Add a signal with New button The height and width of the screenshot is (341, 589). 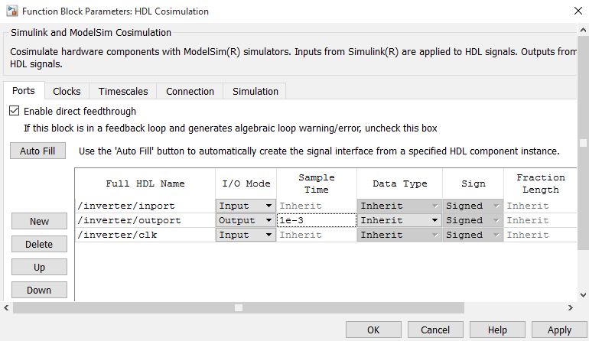[40, 221]
